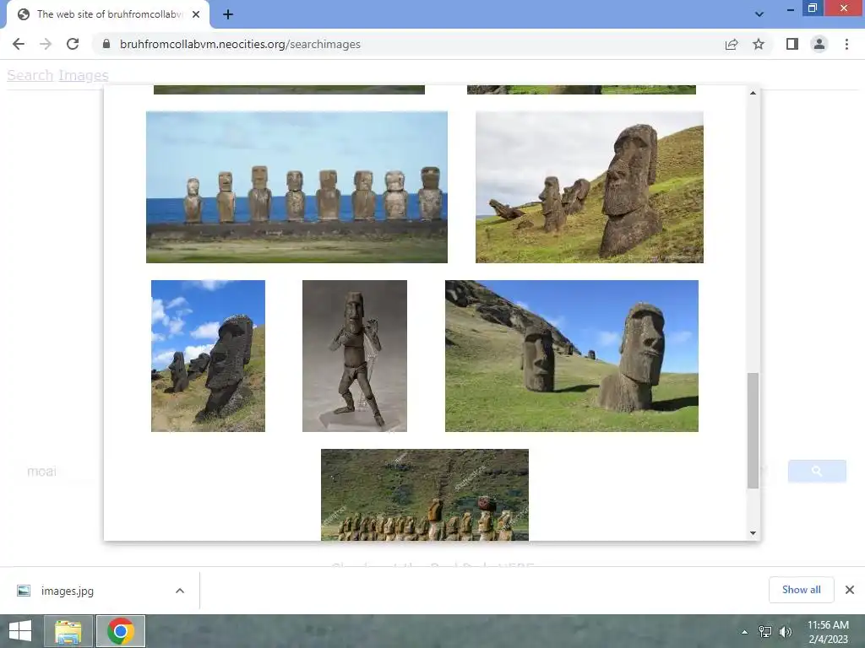Open the volume tray icon
Screen dimensions: 865x648
(786, 632)
